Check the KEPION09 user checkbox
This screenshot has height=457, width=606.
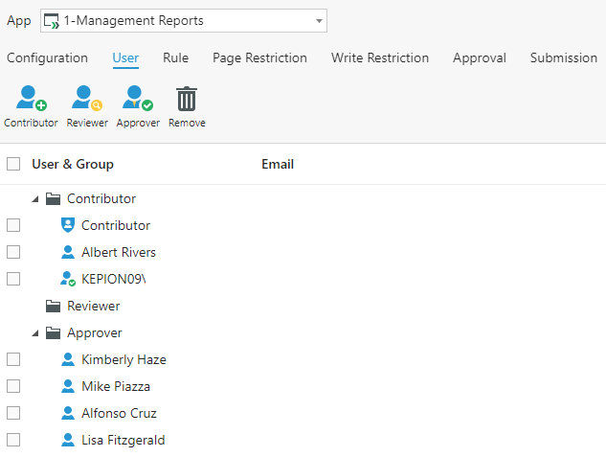coord(13,279)
